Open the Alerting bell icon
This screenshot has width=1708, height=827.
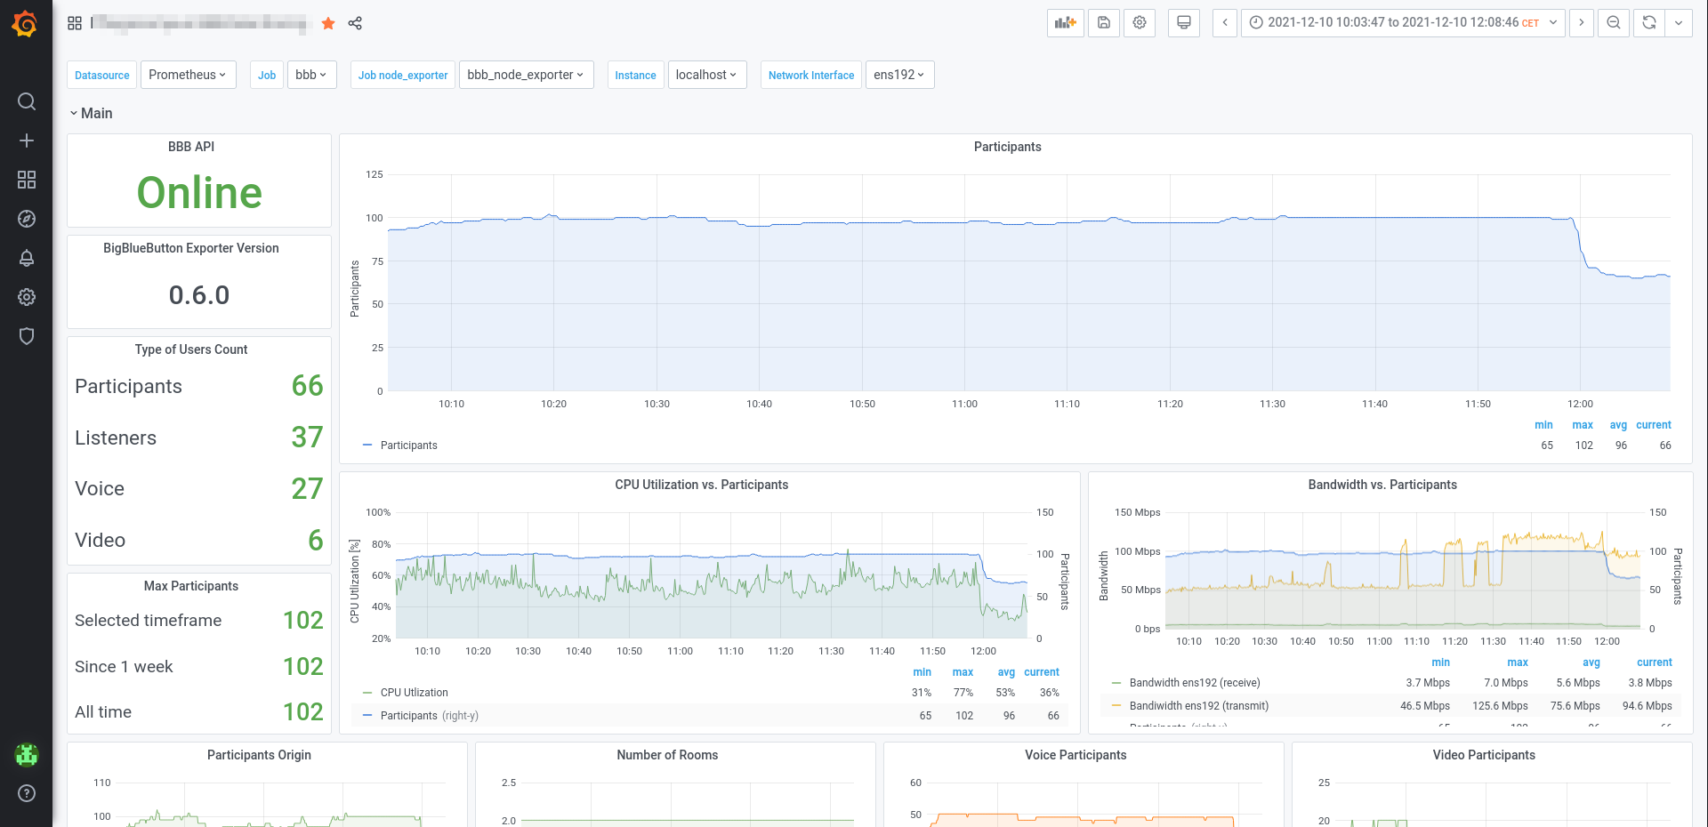pyautogui.click(x=27, y=258)
